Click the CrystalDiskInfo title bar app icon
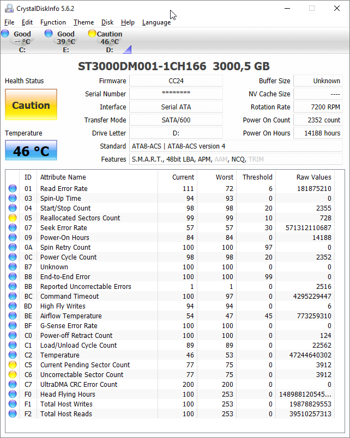Viewport: 350px width, 438px height. tap(9, 8)
